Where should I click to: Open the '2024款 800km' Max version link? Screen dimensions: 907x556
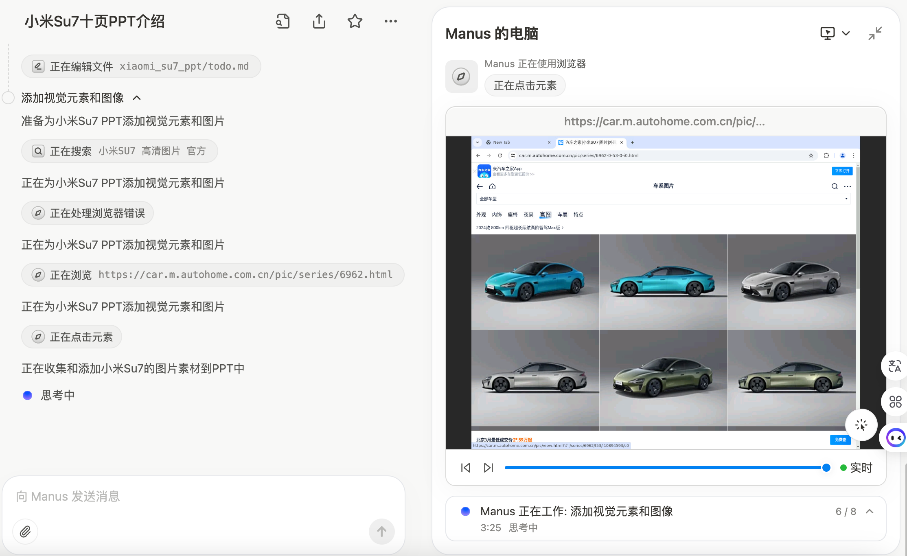point(520,228)
